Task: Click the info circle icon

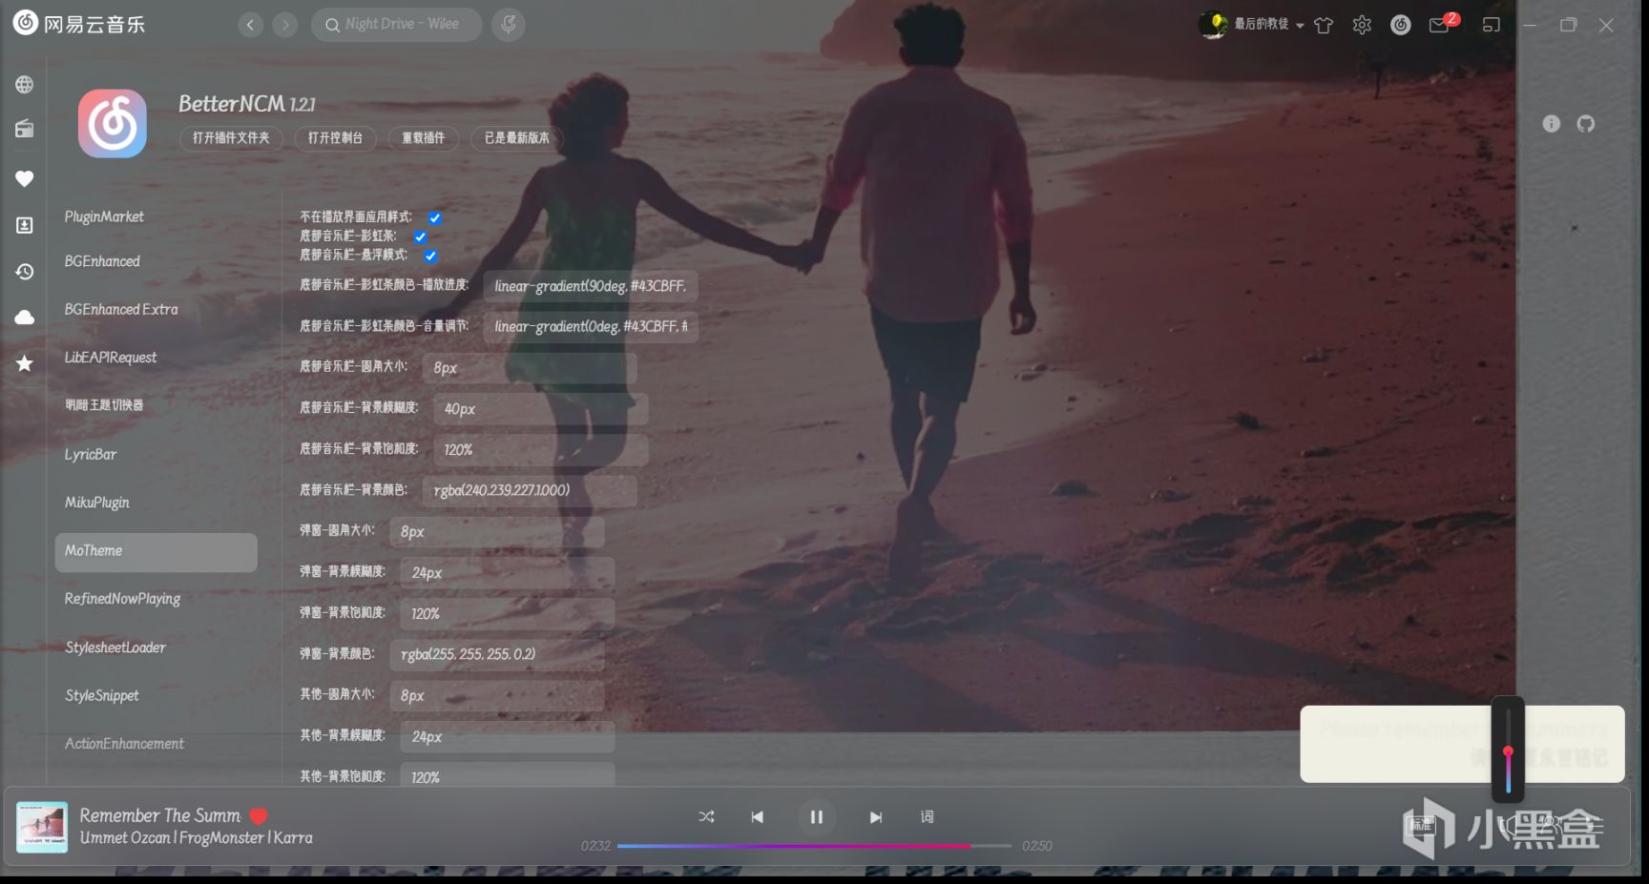Action: pos(1552,124)
